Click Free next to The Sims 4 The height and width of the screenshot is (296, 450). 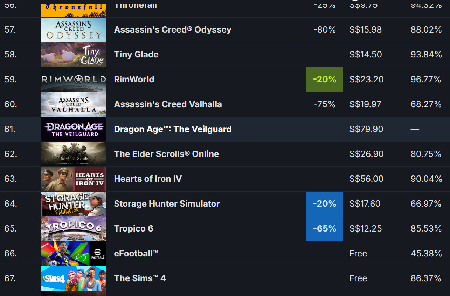click(x=358, y=278)
